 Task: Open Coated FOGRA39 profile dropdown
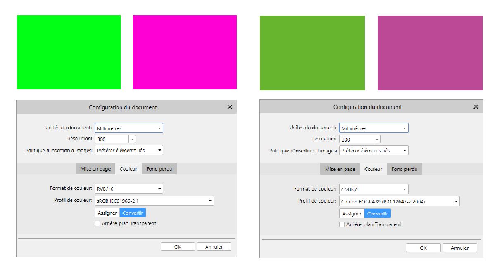point(399,201)
